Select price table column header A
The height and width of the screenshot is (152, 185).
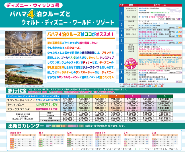point(68,96)
